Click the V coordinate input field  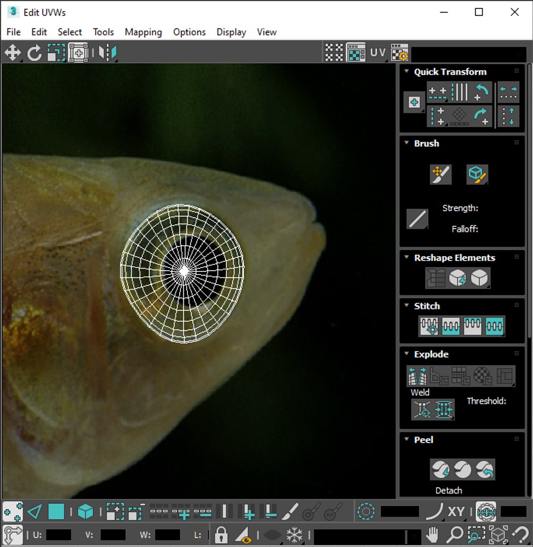pos(113,535)
